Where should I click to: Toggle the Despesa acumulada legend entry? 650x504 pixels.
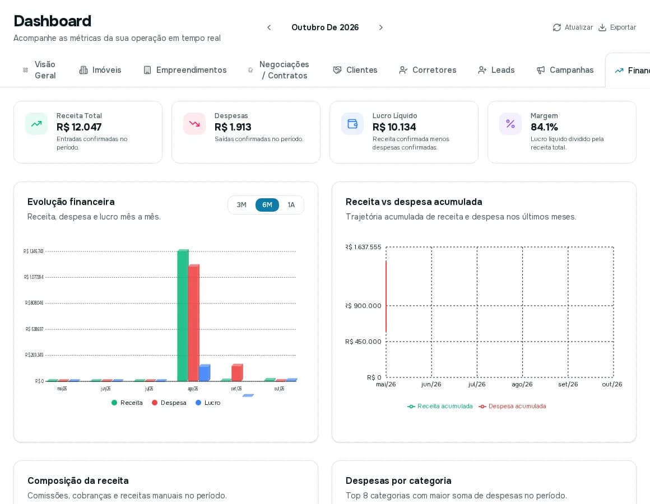coord(512,406)
